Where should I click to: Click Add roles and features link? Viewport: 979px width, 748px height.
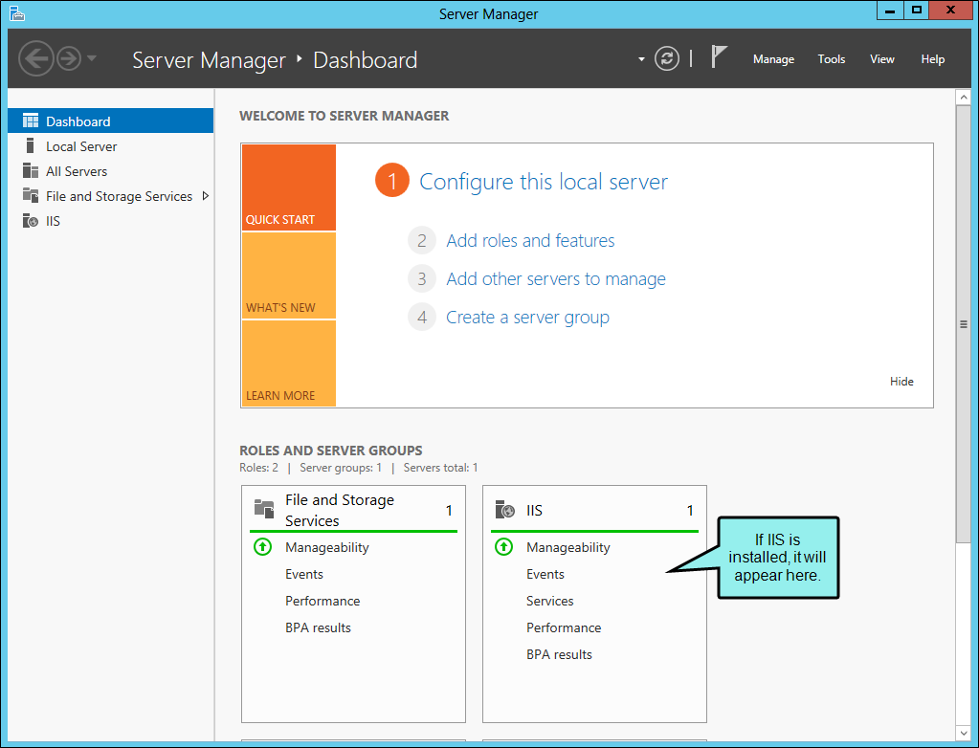tap(530, 241)
